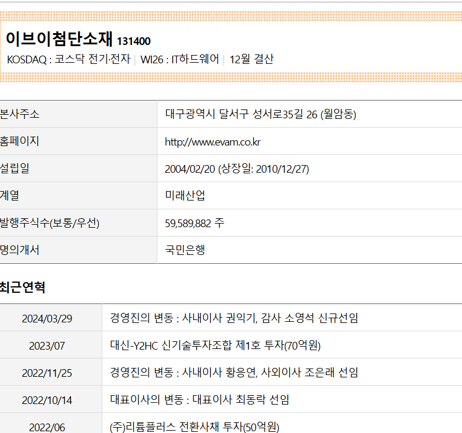Select share count 59,589,882 주

coord(195,223)
